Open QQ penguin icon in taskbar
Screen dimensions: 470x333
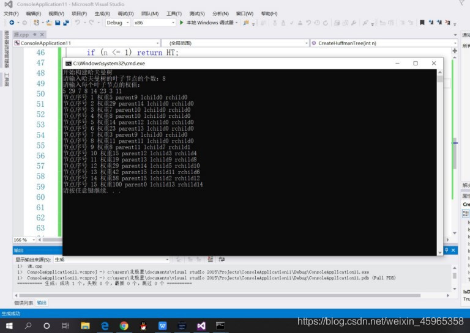click(143, 326)
